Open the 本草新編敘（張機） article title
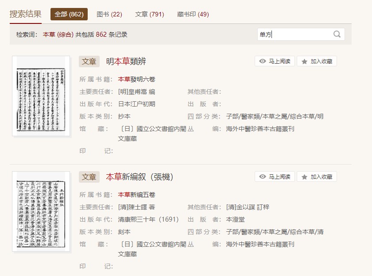The height and width of the screenshot is (276, 372). click(139, 177)
